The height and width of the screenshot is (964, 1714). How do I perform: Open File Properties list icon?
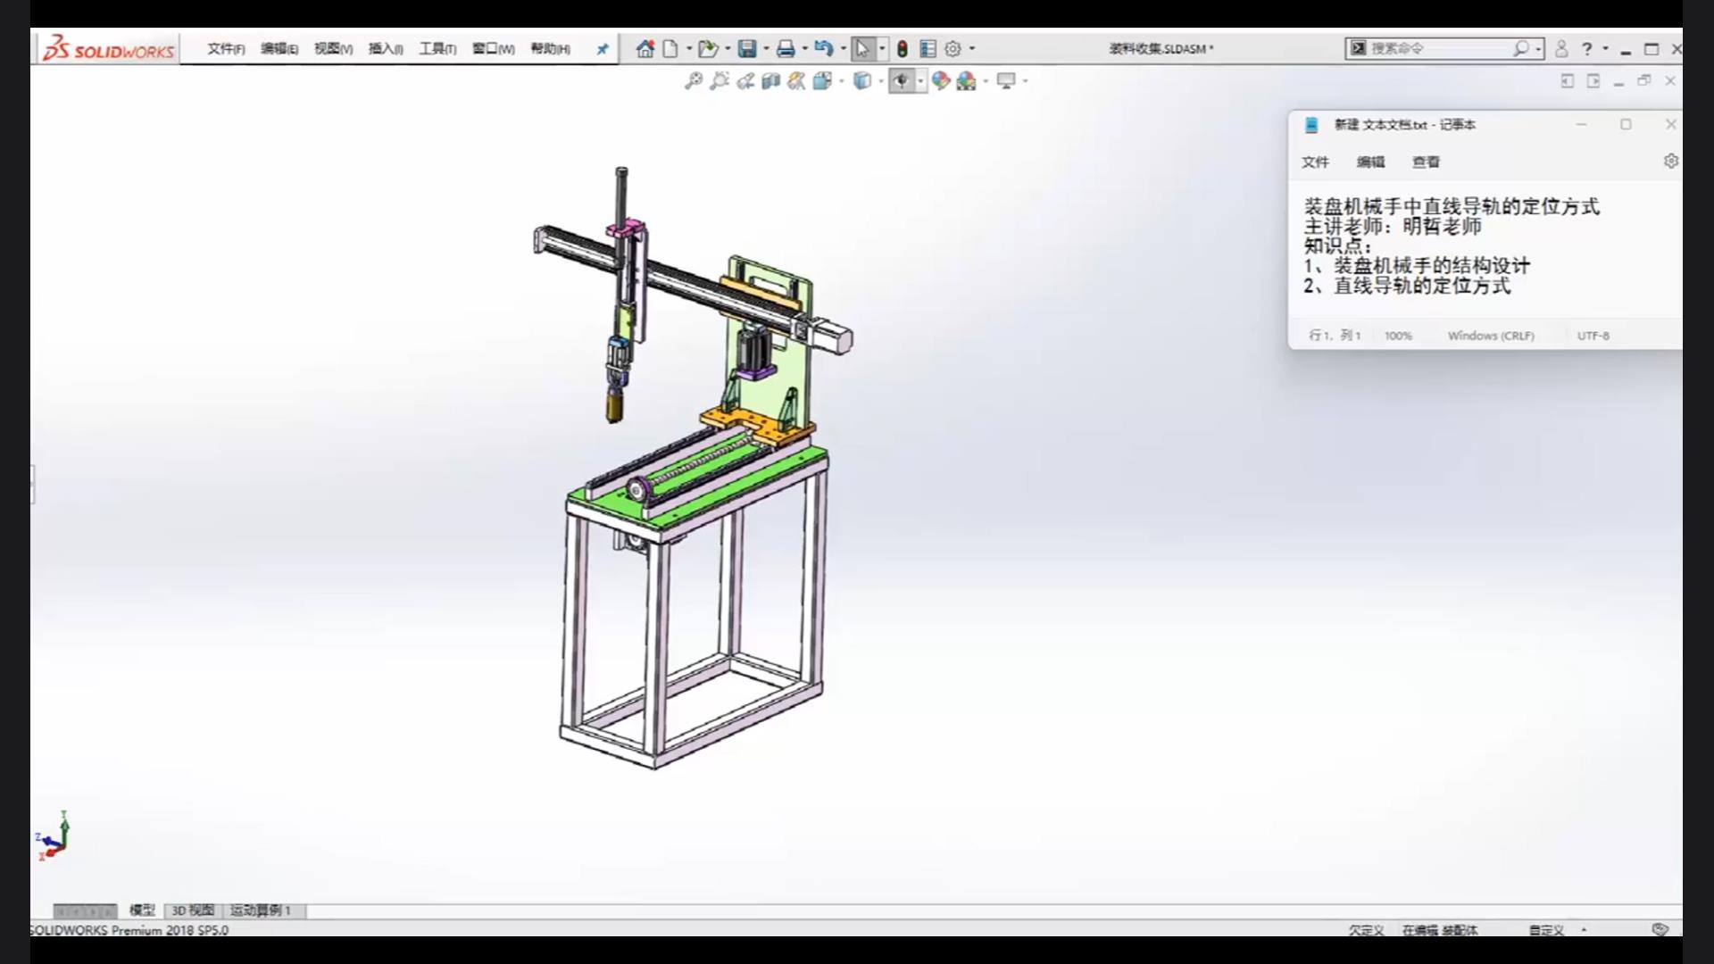click(928, 49)
